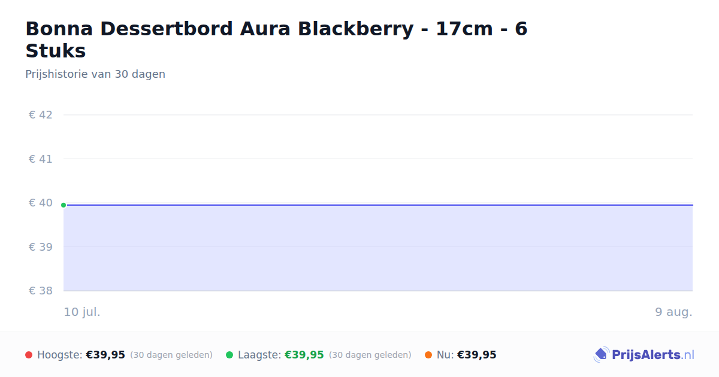This screenshot has height=377, width=719.
Task: Click the blue price line in the chart
Action: click(x=378, y=205)
